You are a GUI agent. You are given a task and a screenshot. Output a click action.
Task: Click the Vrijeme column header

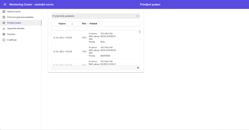click(62, 24)
